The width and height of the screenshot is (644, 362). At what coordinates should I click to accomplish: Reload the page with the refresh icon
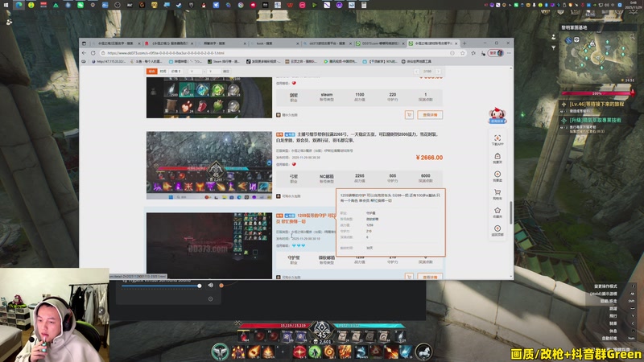pos(93,53)
